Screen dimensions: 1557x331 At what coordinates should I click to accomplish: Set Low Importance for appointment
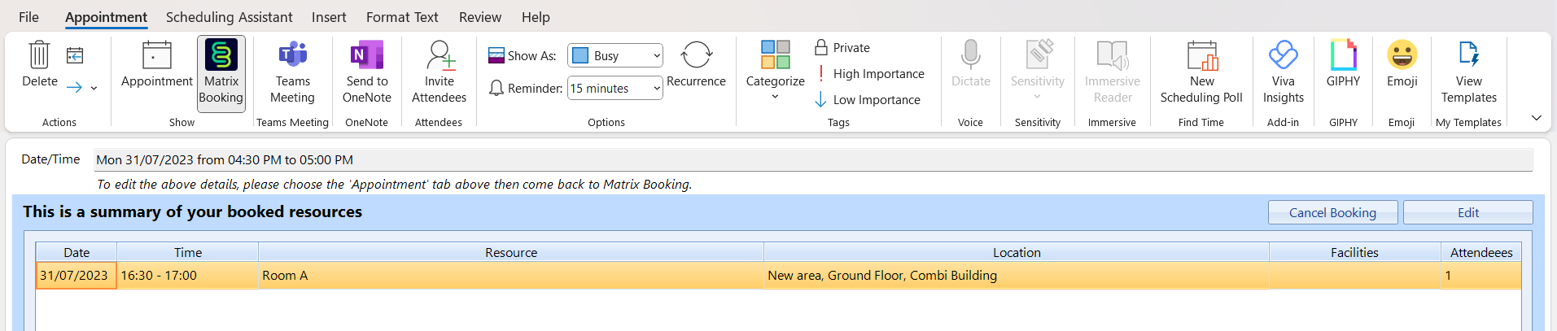[868, 100]
